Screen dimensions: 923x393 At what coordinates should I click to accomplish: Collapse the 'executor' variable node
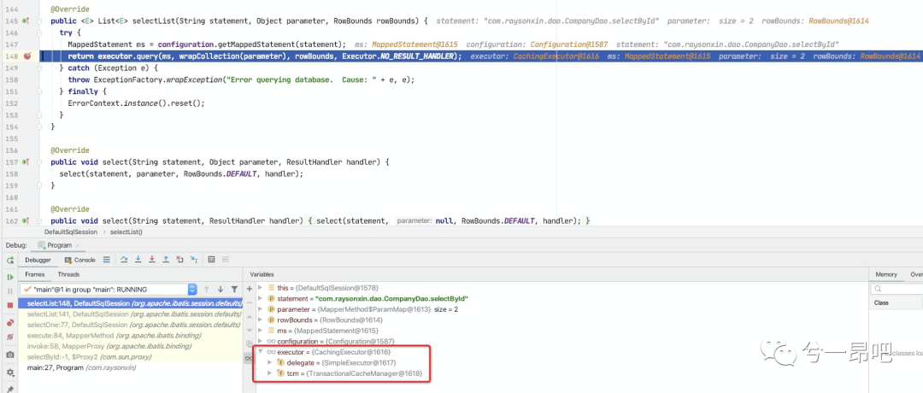coord(261,352)
